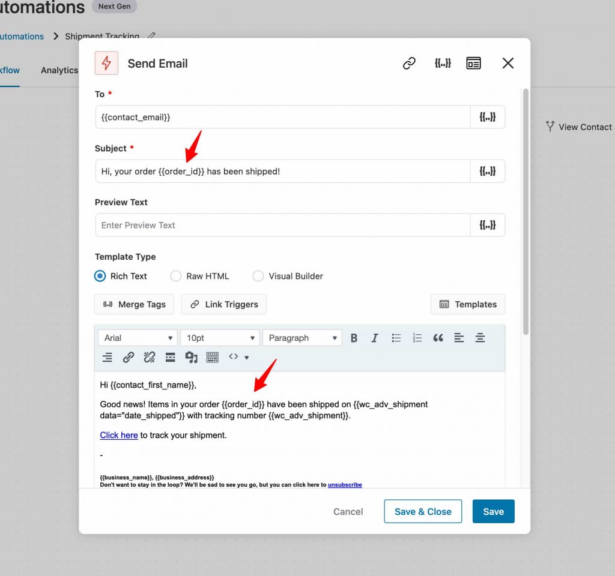Click Save & Close

pos(423,511)
